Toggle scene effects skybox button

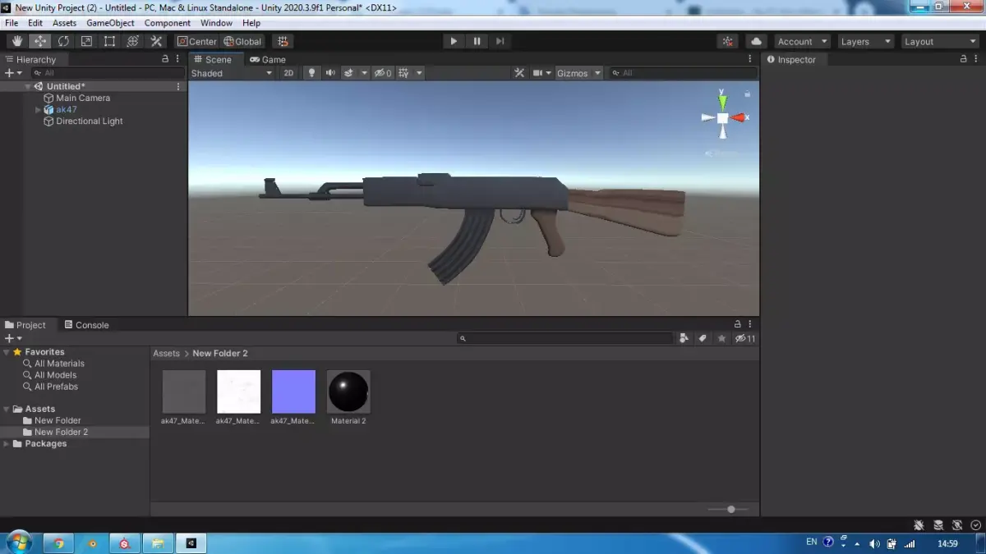coord(349,73)
